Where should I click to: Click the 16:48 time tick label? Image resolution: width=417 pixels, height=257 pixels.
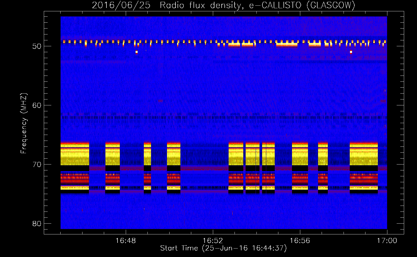pos(126,241)
